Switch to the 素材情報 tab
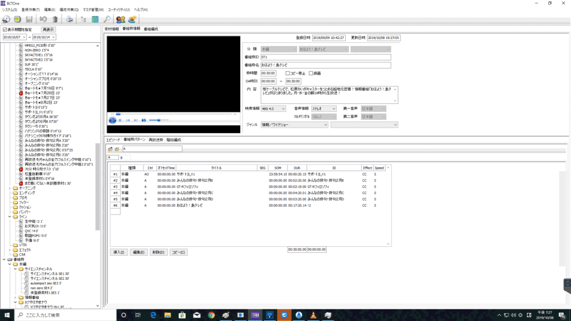This screenshot has height=321, width=571. point(112,29)
